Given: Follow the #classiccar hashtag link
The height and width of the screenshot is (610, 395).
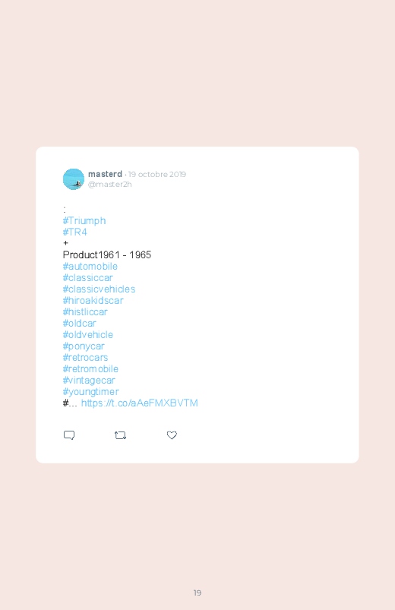Looking at the screenshot, I should pyautogui.click(x=87, y=277).
